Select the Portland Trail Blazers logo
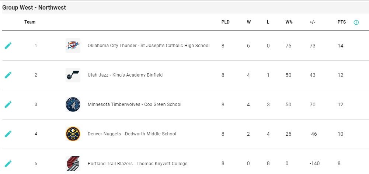 [x=73, y=163]
